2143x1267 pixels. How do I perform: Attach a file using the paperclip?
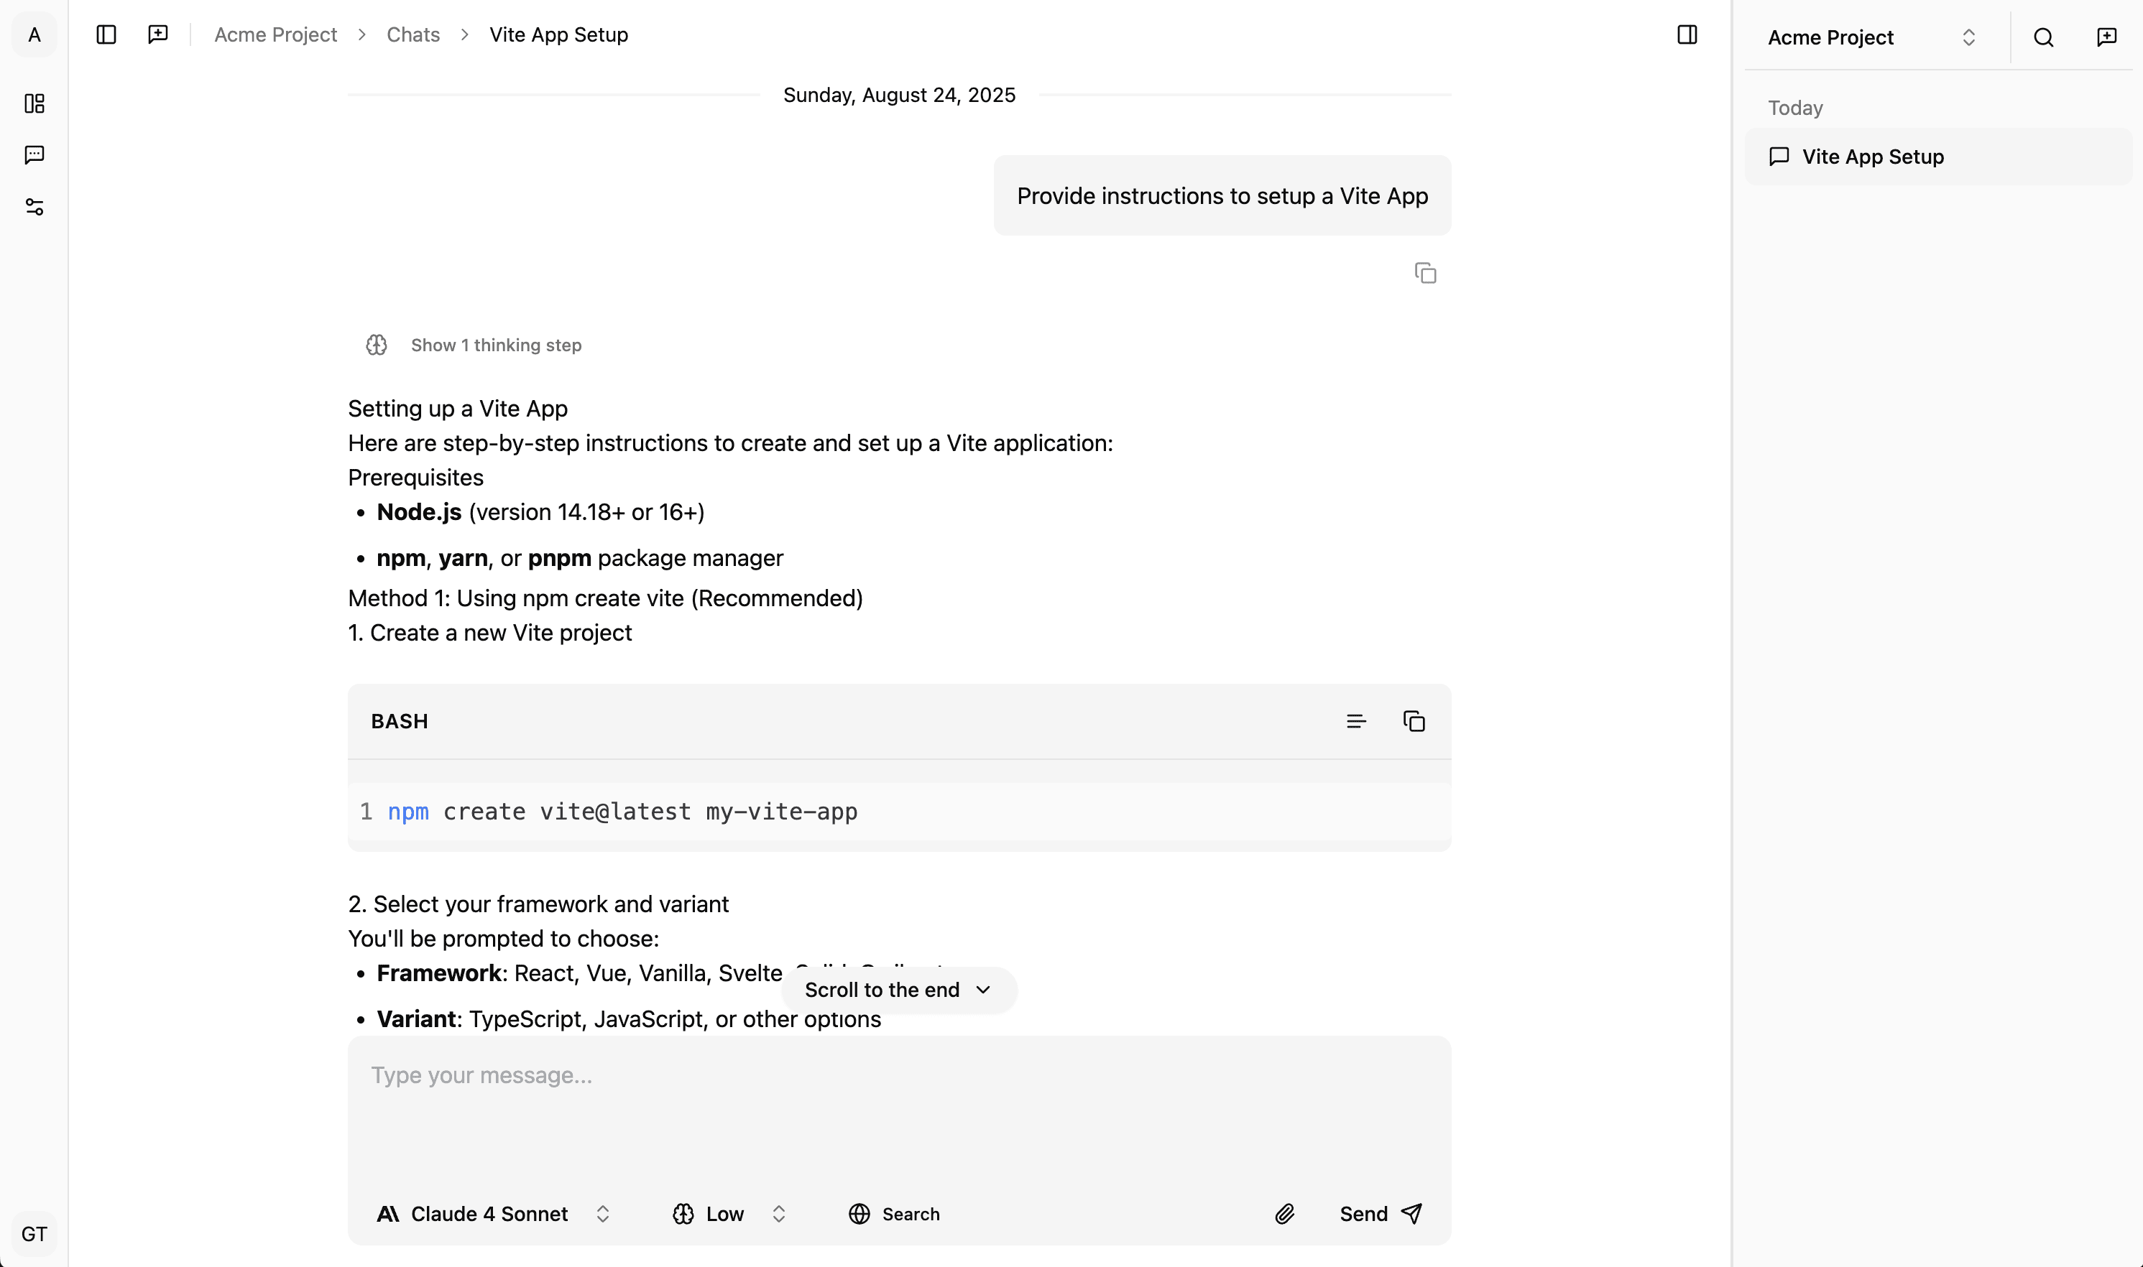1285,1213
